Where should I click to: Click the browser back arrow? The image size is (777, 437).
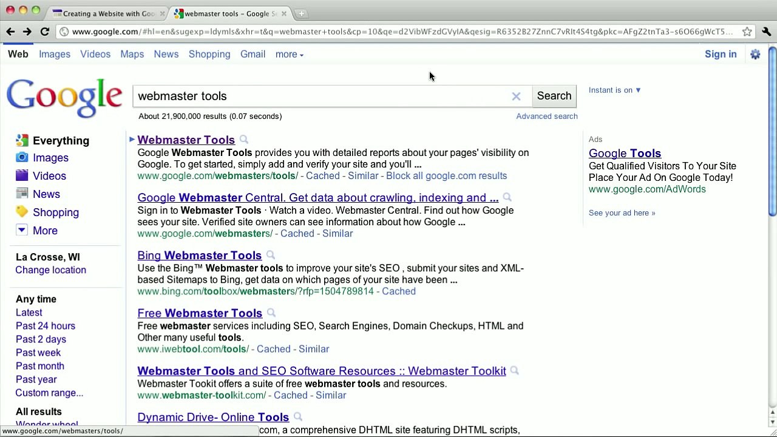(10, 32)
